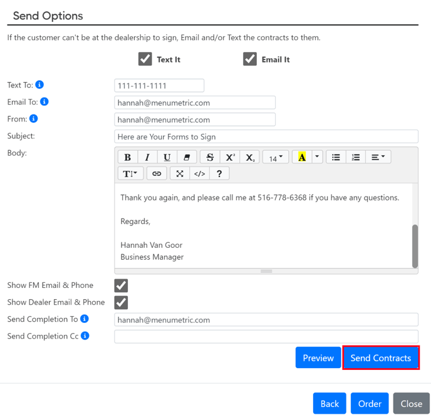The height and width of the screenshot is (420, 431).
Task: Expand the line height dropdown
Action: point(130,173)
